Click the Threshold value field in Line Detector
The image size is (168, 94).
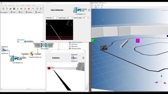[54, 18]
